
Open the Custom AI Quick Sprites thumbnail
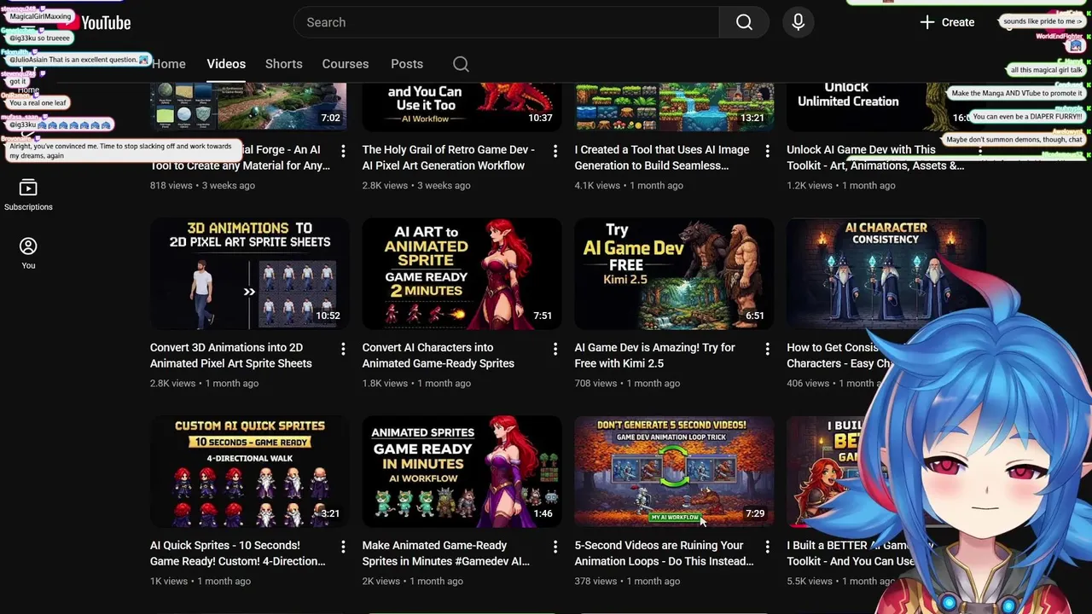249,472
